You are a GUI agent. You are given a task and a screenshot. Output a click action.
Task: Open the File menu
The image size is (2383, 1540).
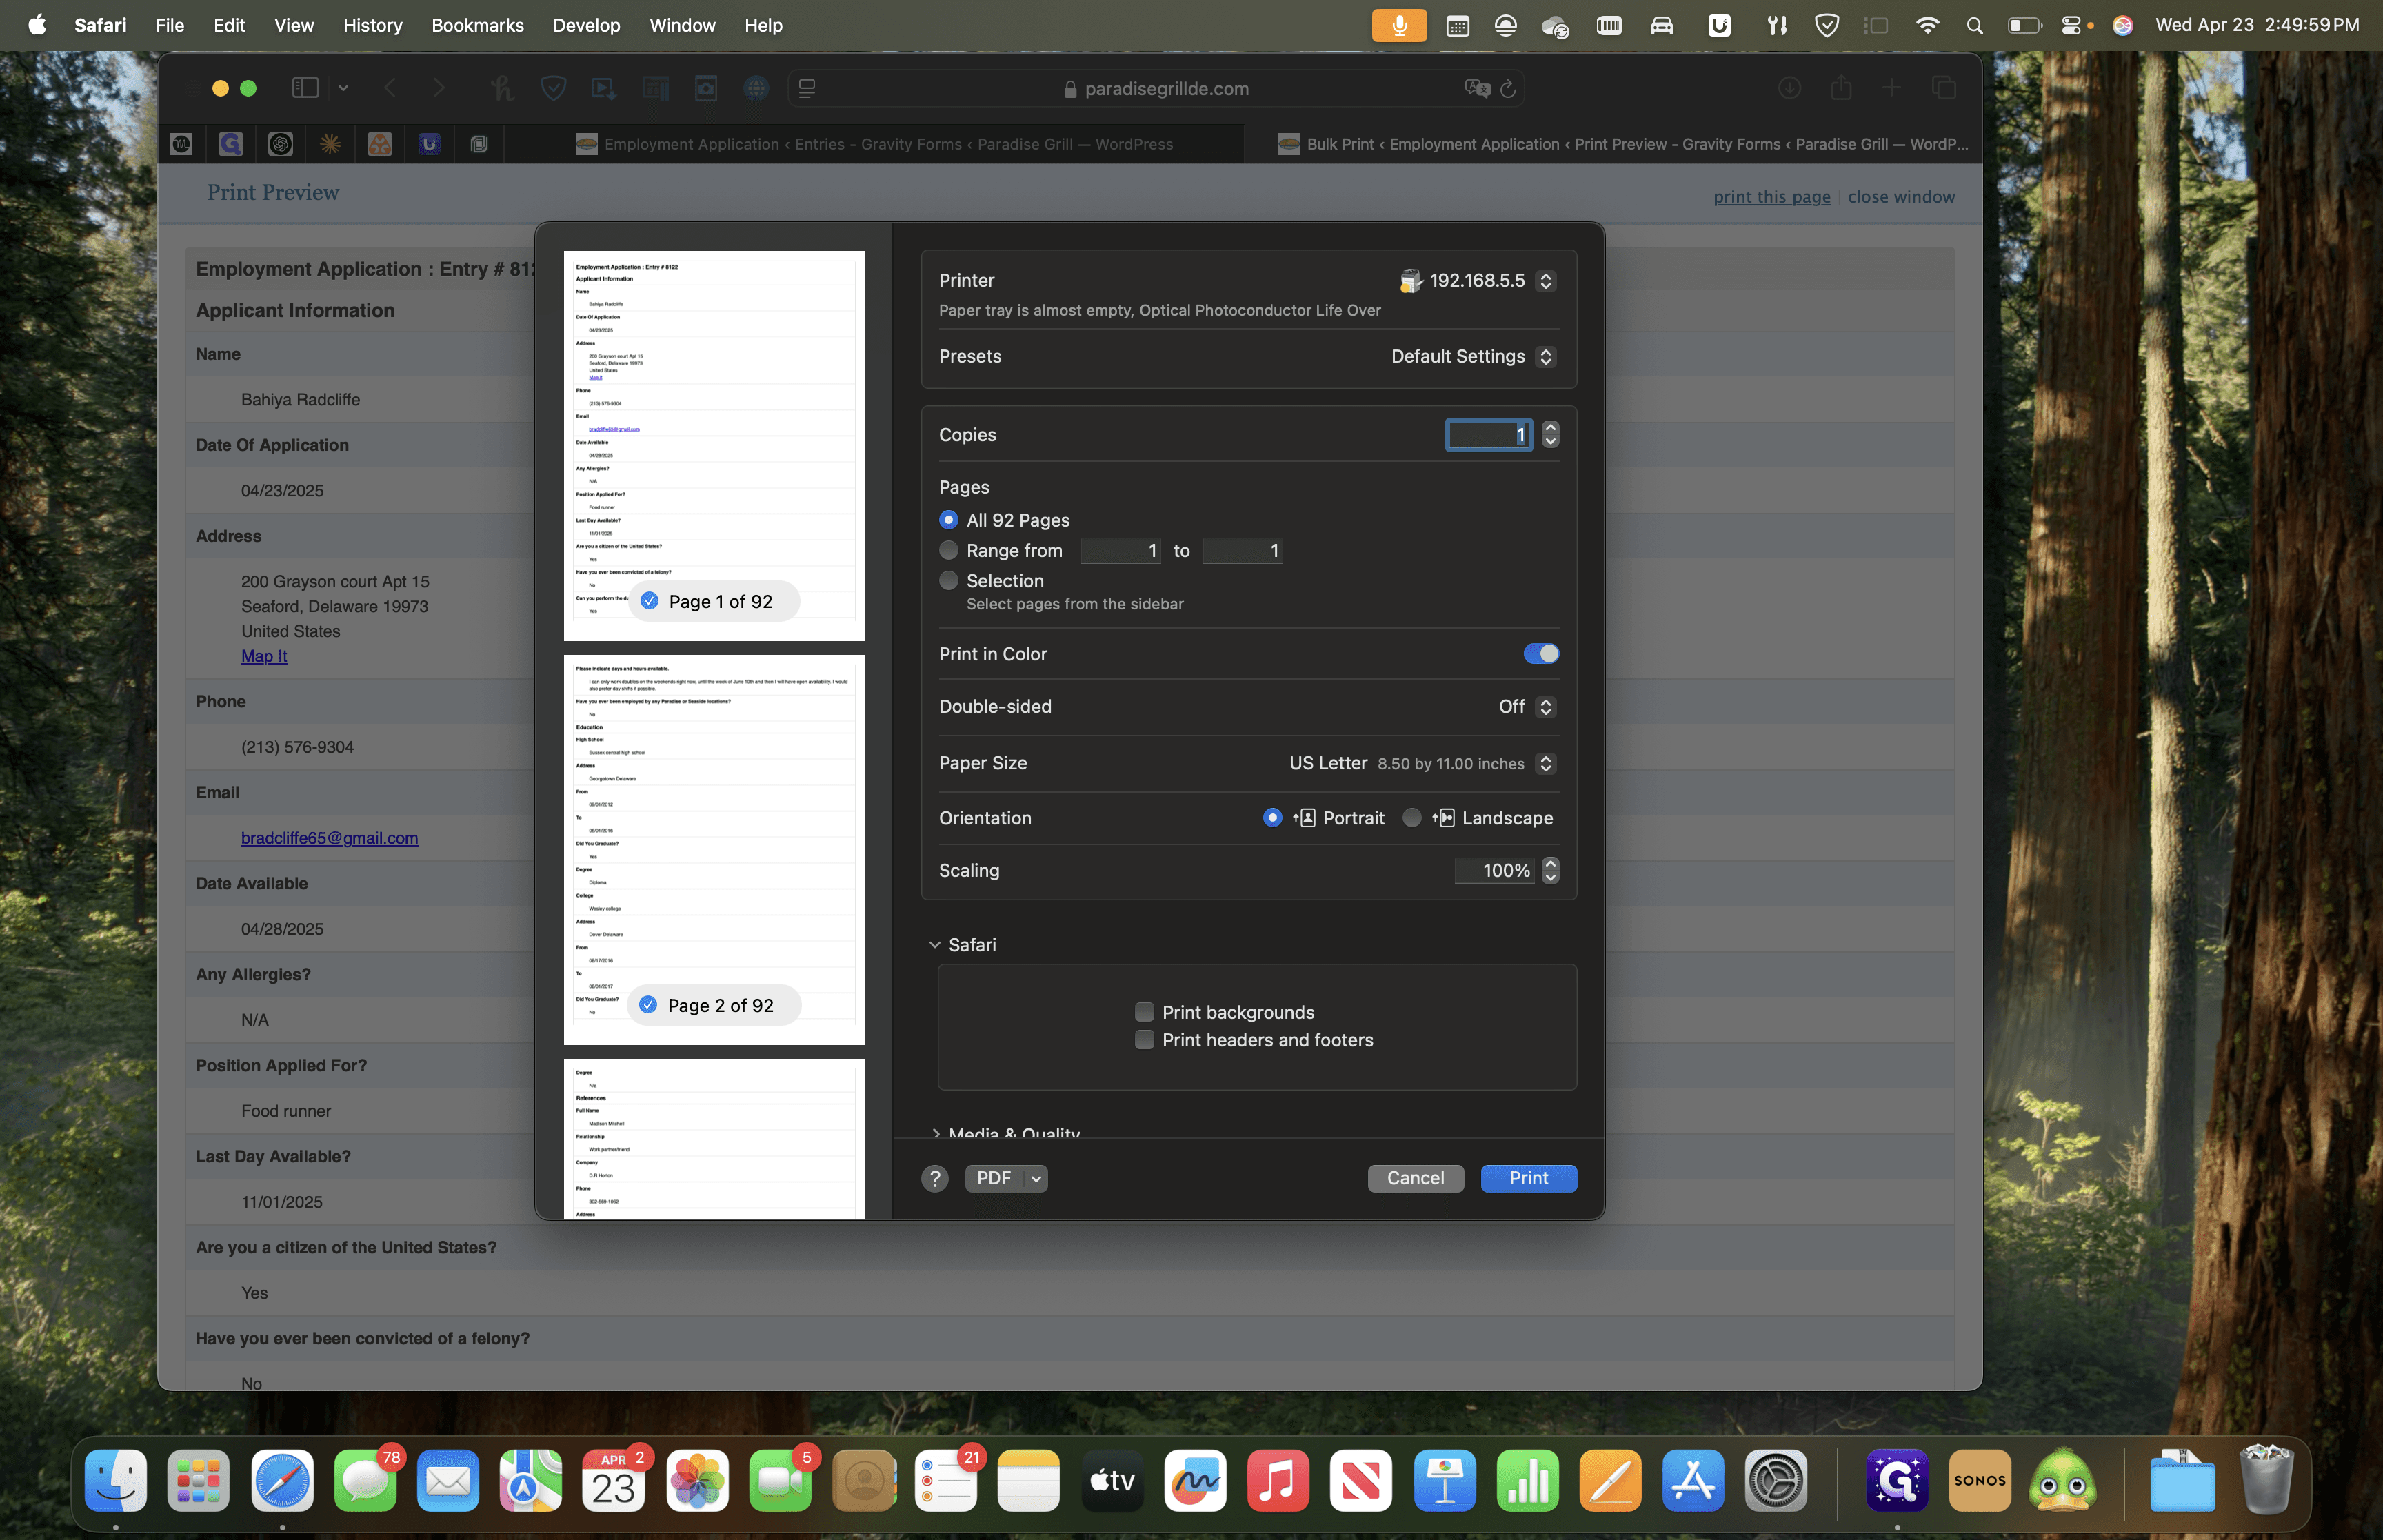pos(169,25)
